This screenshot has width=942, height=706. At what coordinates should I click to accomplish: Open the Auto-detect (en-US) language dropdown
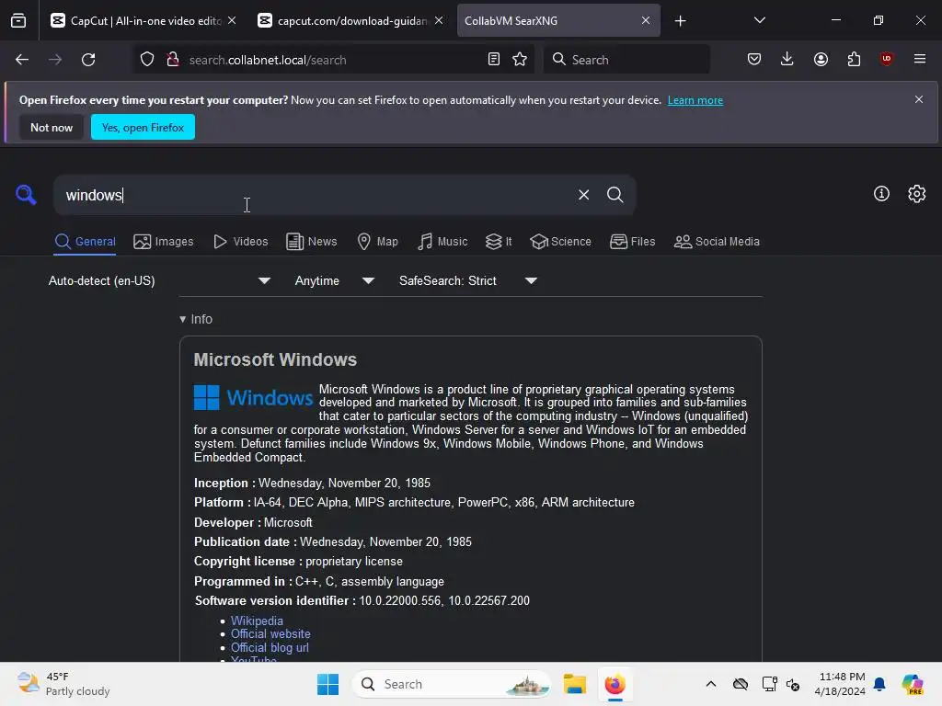pyautogui.click(x=159, y=280)
